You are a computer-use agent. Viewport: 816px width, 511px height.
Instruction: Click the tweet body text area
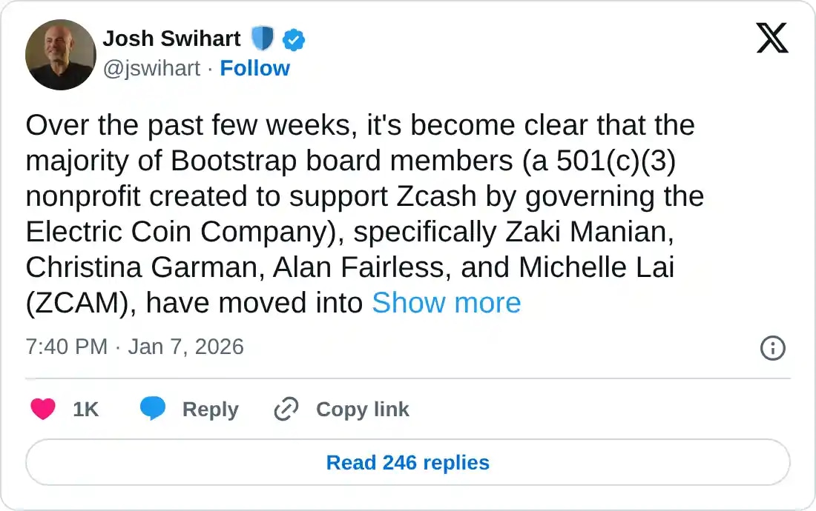(x=363, y=215)
